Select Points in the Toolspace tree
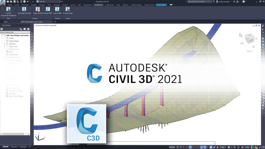 [x=11, y=38]
